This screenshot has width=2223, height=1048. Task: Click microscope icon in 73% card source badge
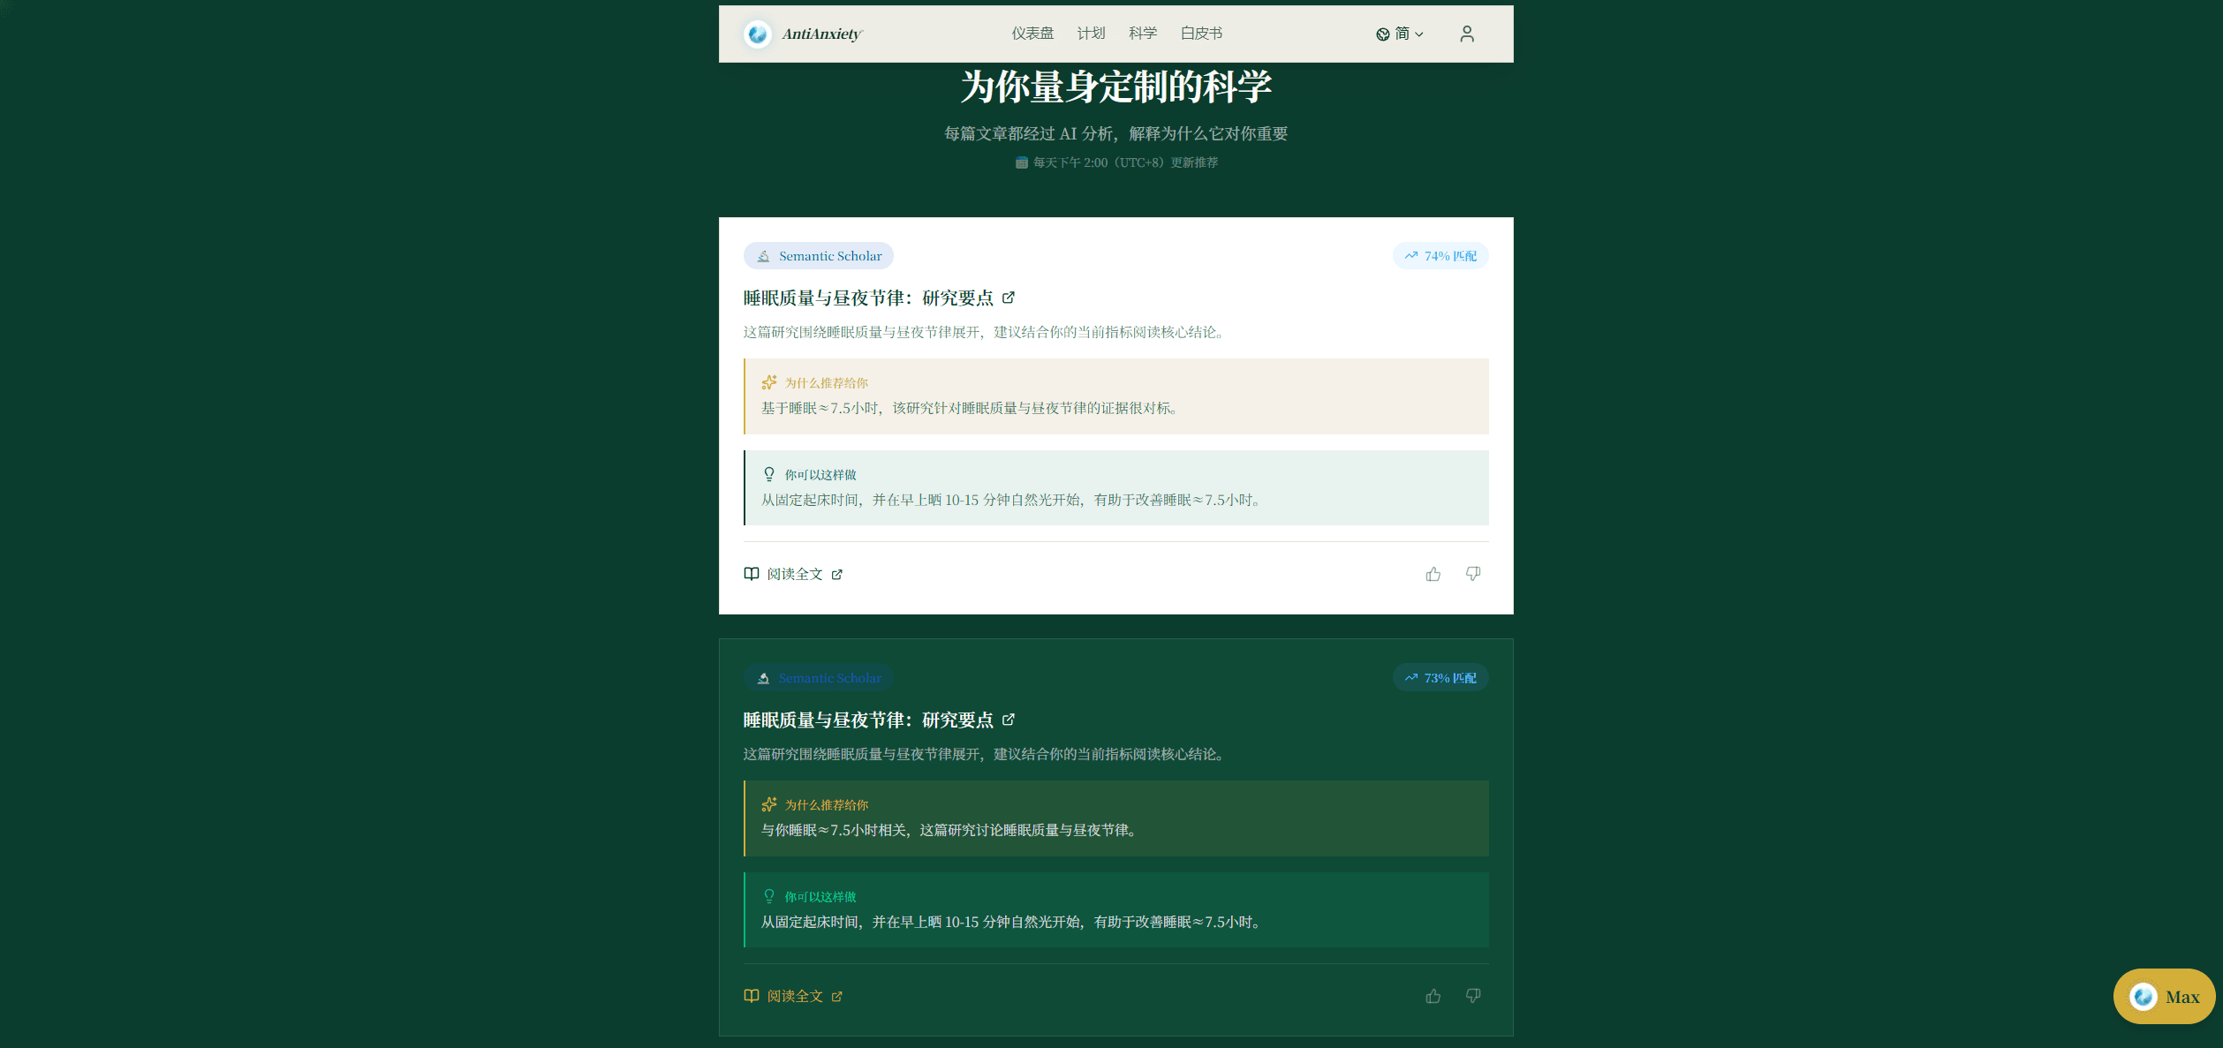763,678
